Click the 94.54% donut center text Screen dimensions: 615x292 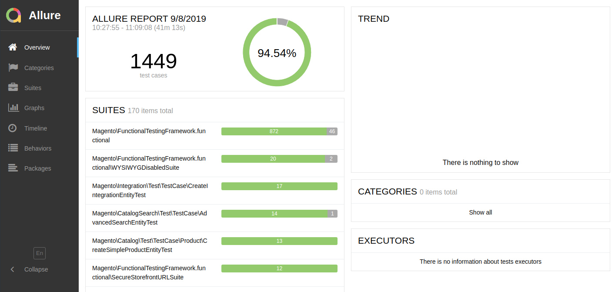pos(277,53)
